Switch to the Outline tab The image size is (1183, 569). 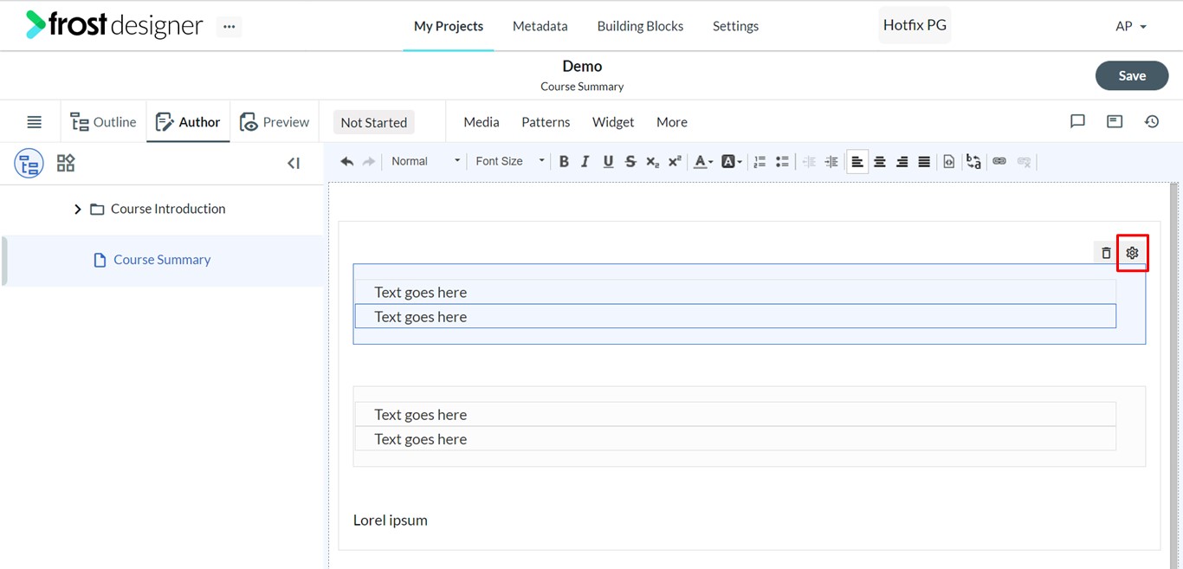coord(103,122)
